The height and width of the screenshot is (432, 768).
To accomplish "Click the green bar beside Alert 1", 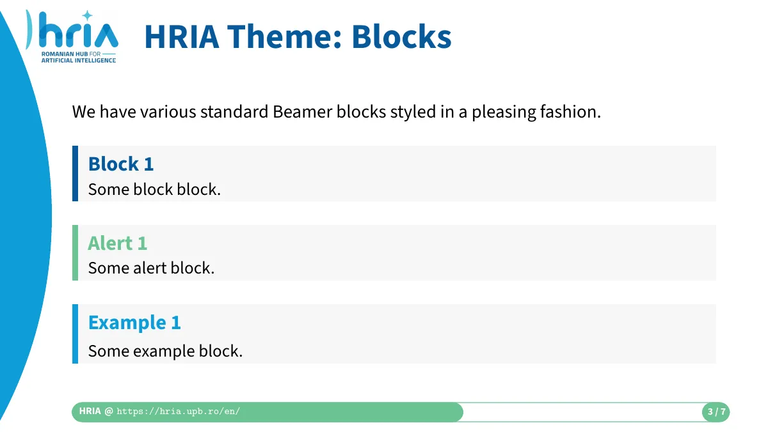I will 75,252.
